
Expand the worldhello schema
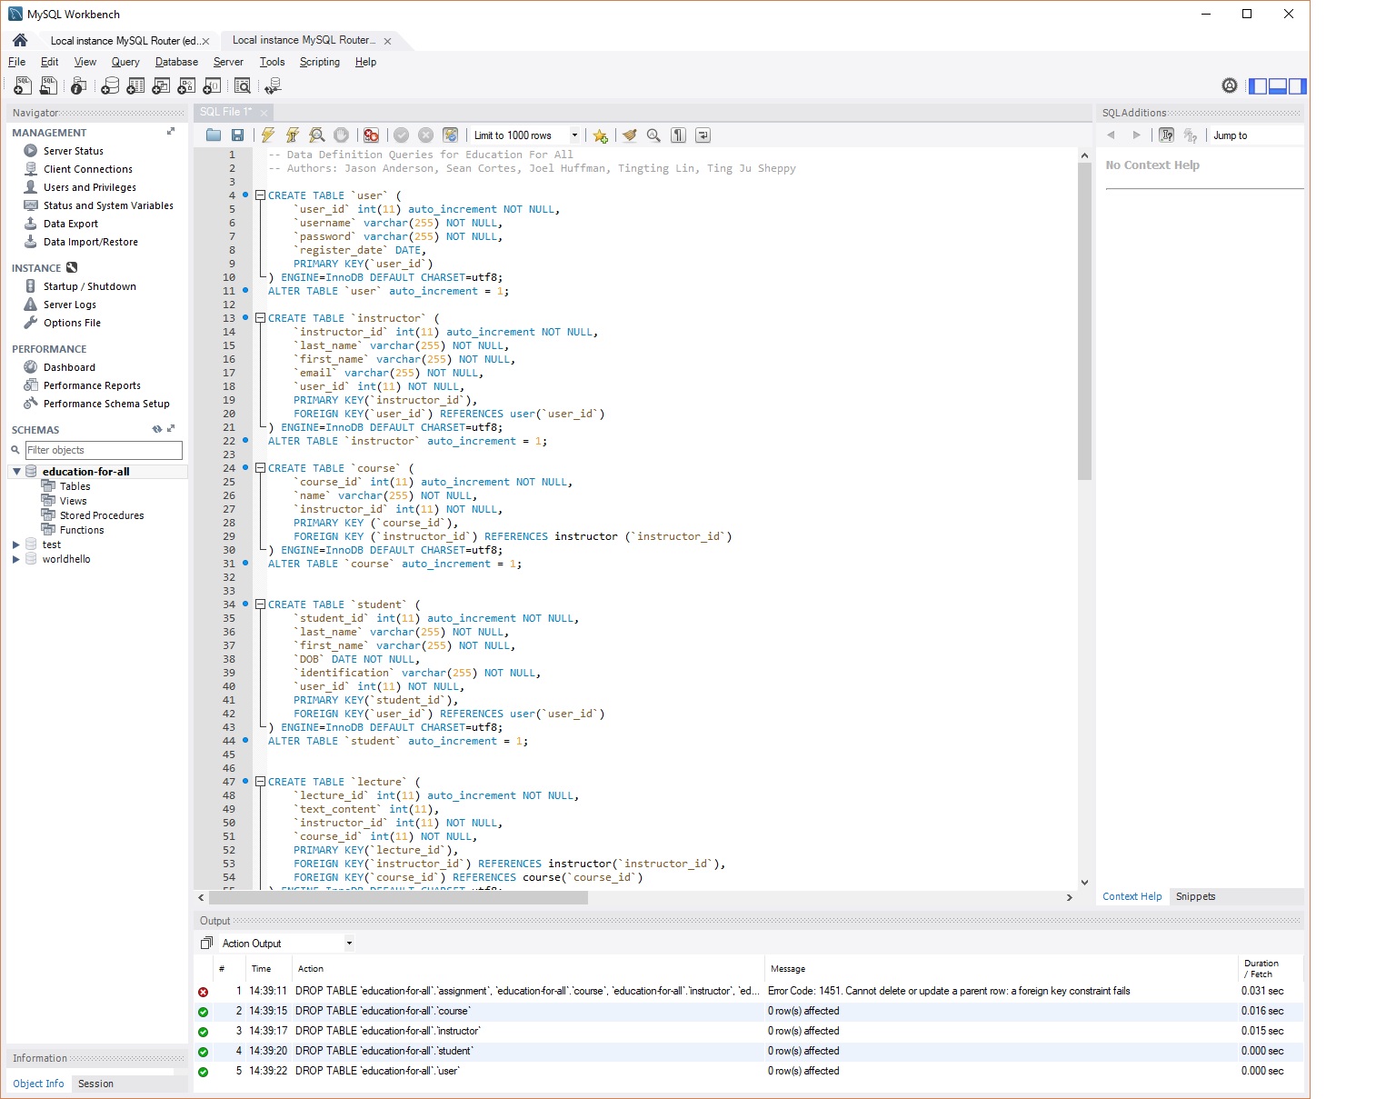16,559
